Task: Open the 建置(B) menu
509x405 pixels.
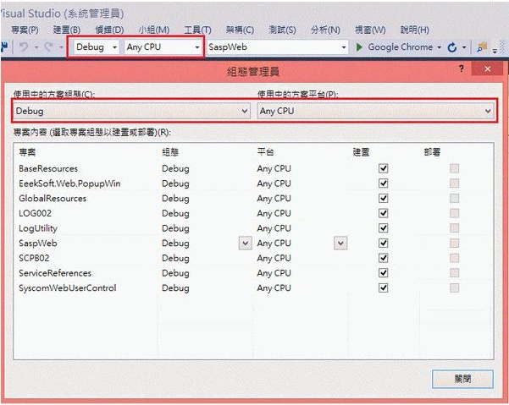Action: point(67,30)
